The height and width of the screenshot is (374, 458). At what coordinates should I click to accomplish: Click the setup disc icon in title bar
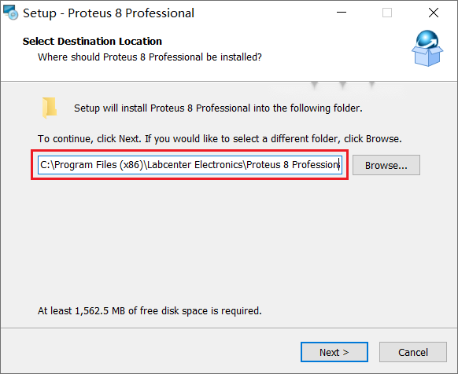coord(10,13)
